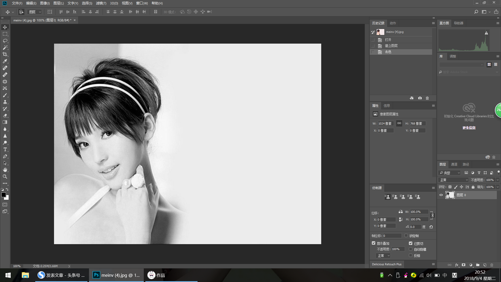Image resolution: width=501 pixels, height=282 pixels.
Task: Open Clone Source 正常 blend dropdown
Action: (383, 256)
